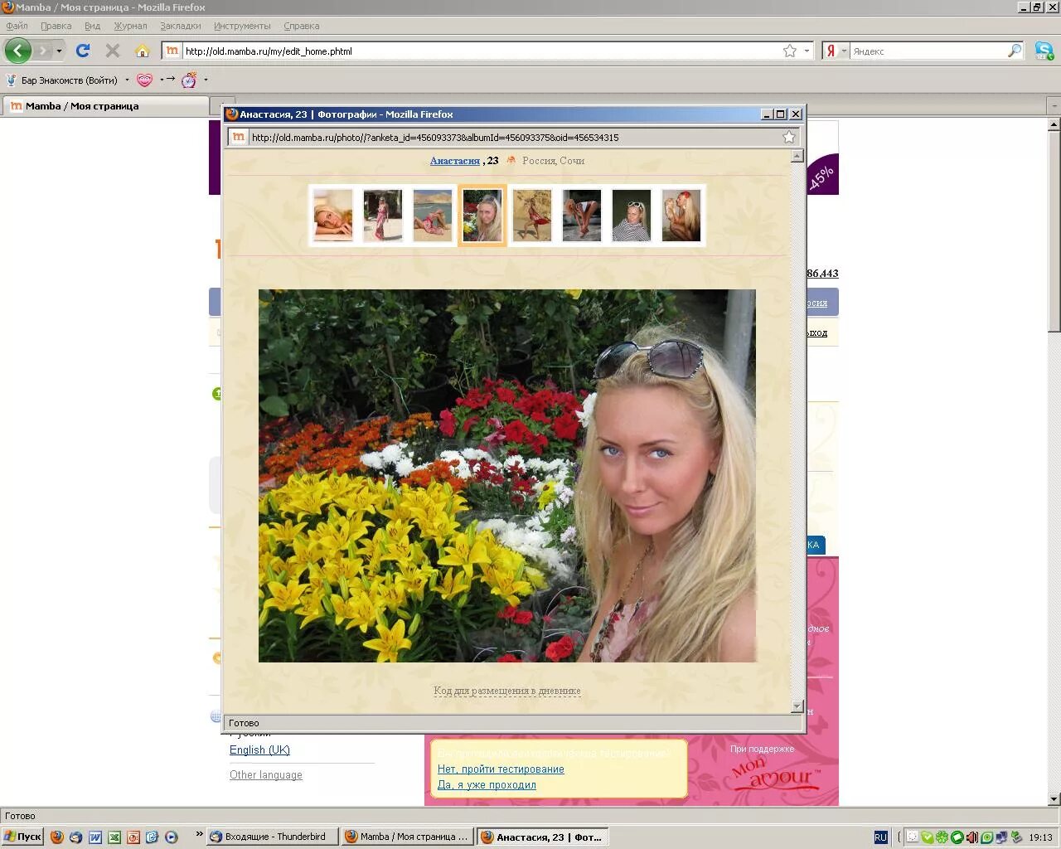Click the alarm clock toolbar icon
1061x849 pixels.
189,80
